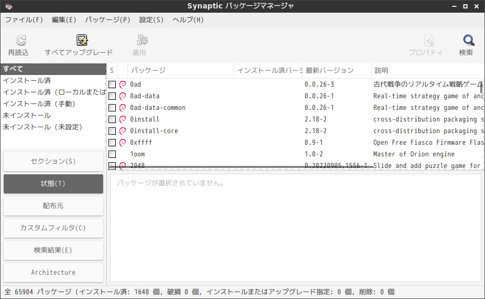Viewport: 485px width, 299px height.
Task: Click the package description pane text
Action: 171,183
